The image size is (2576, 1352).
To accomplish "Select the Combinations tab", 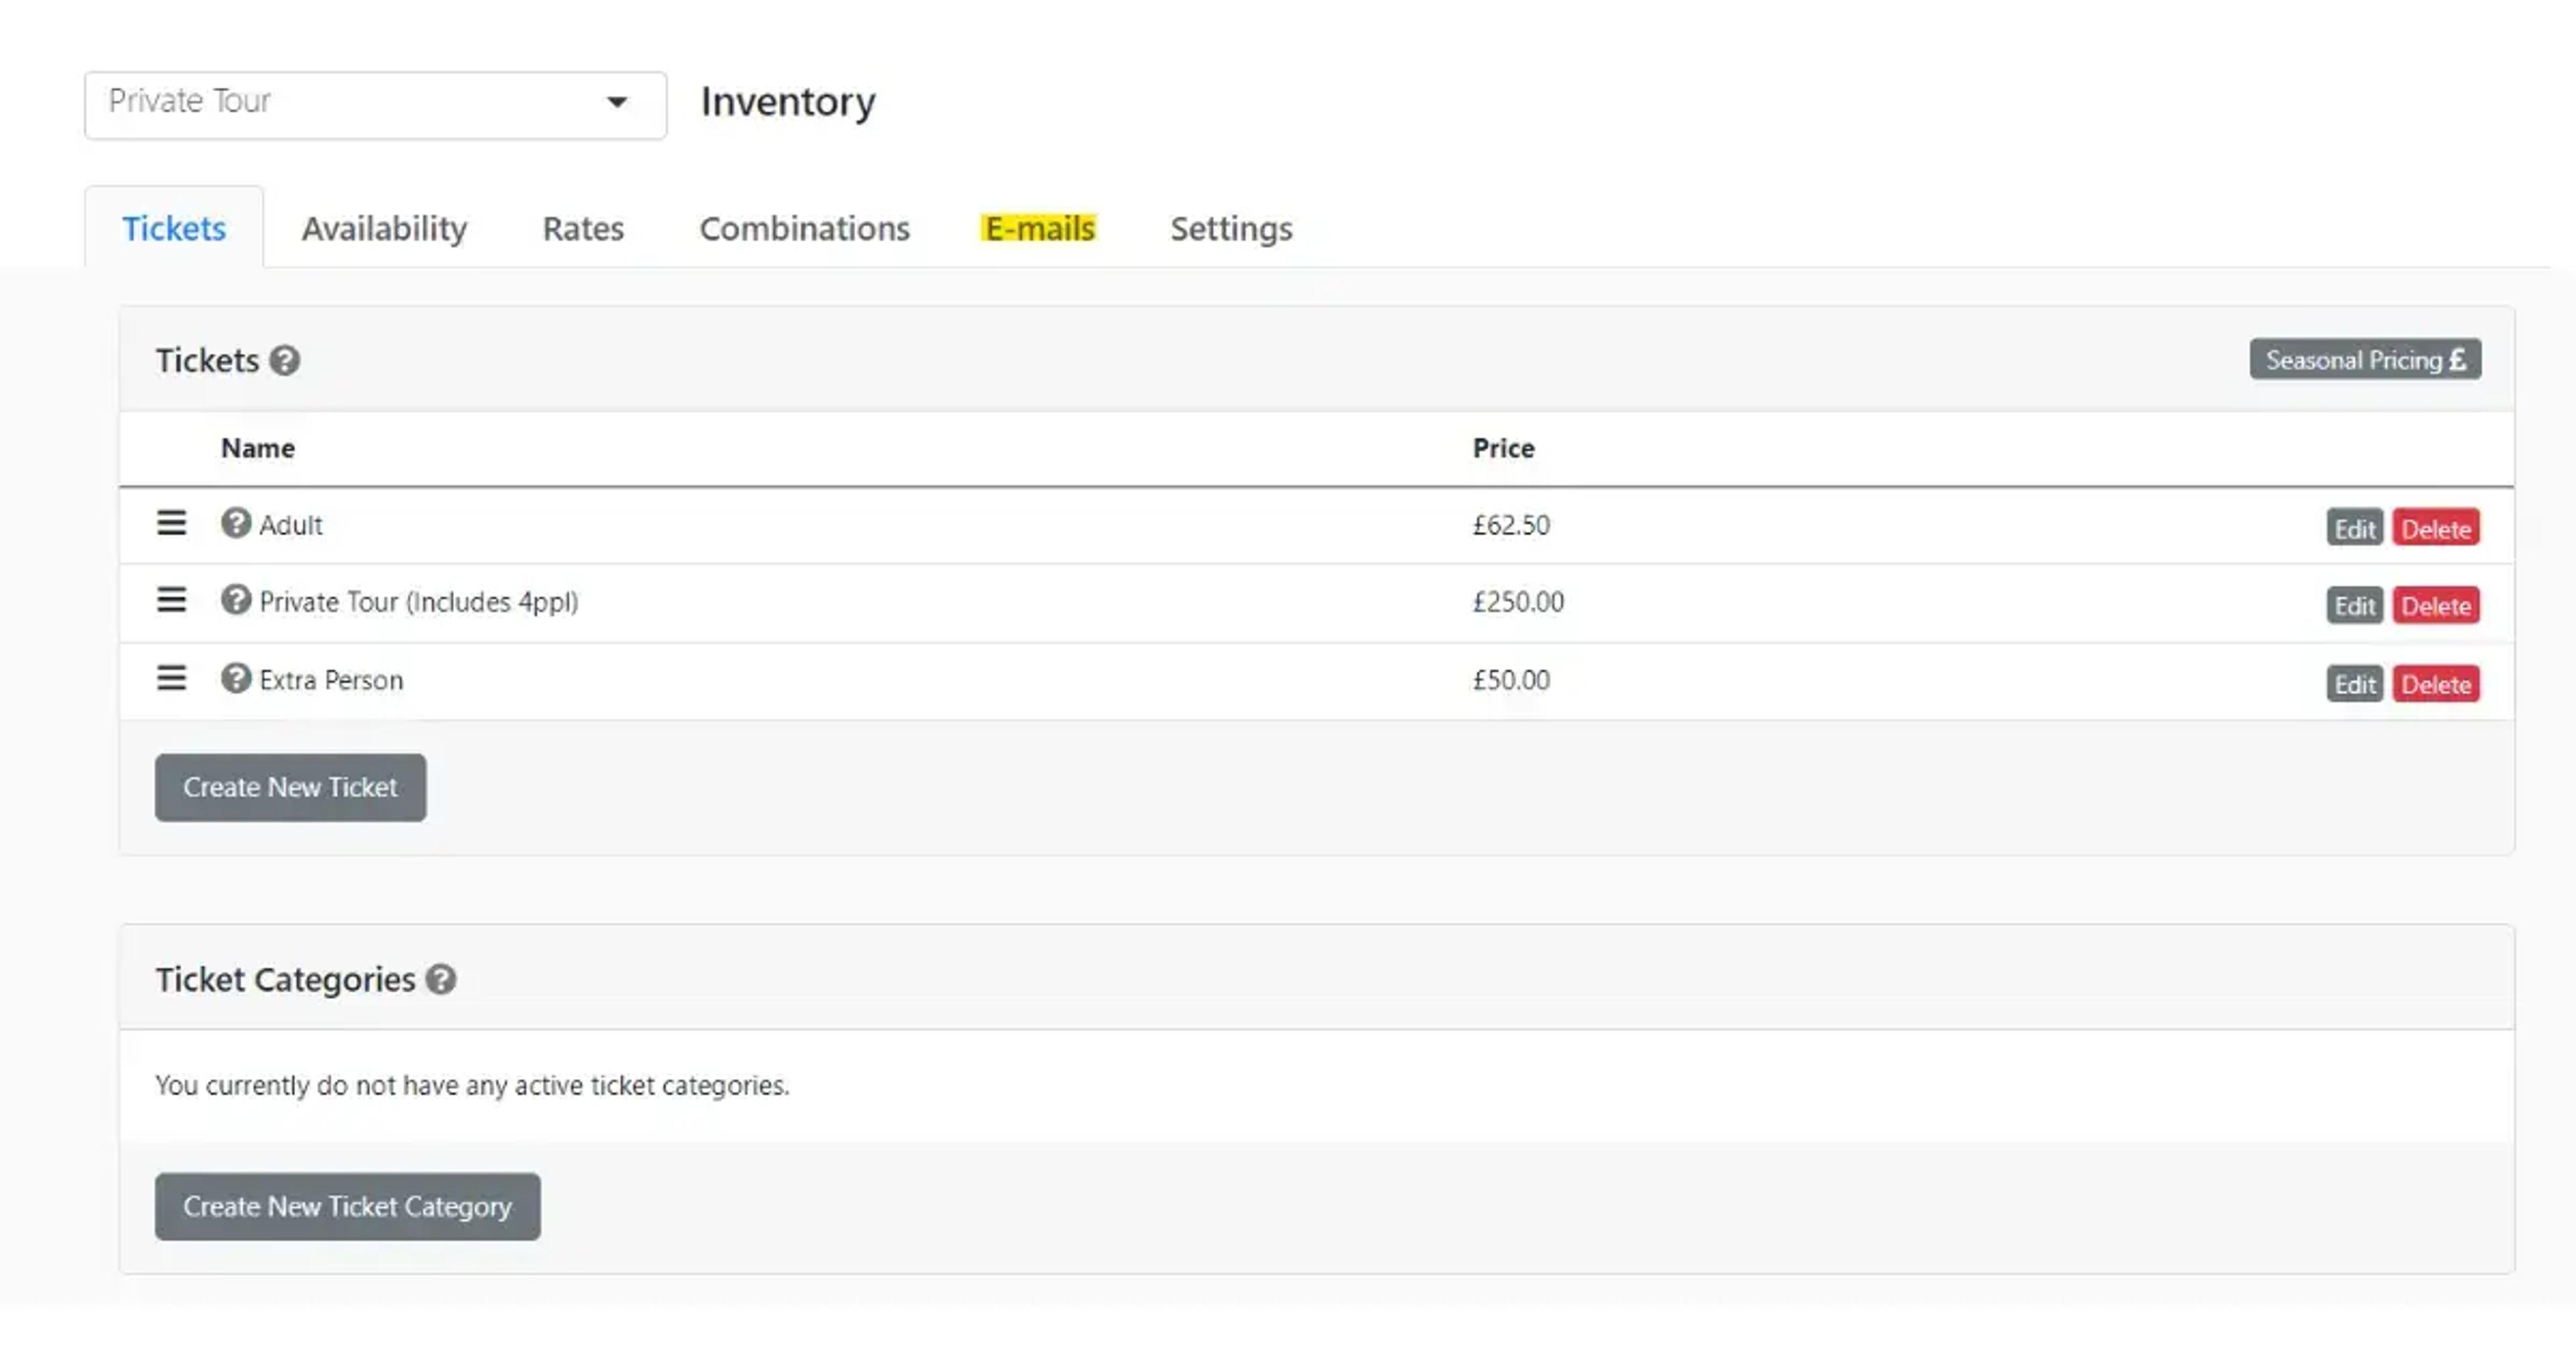I will 804,228.
